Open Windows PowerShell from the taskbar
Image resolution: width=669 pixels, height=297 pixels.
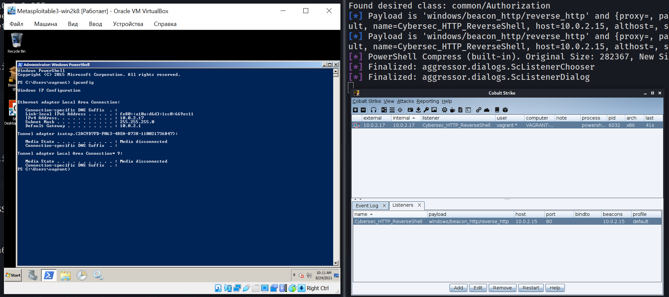coord(49,275)
